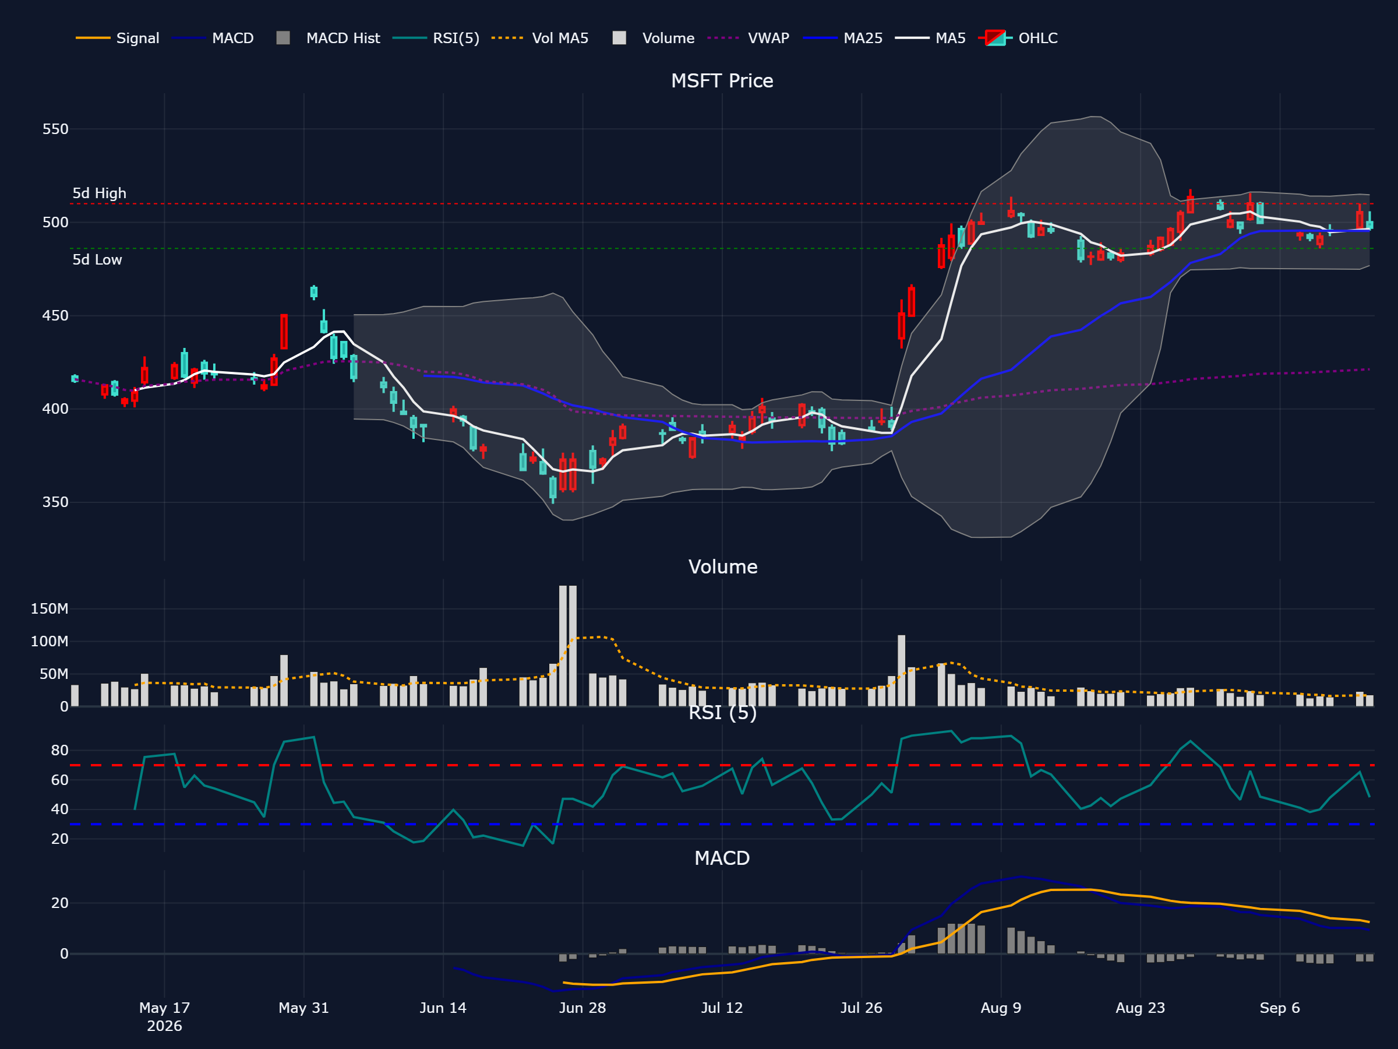Screen dimensions: 1398x1049
Task: Click the Aug 9 date label
Action: click(1001, 1008)
